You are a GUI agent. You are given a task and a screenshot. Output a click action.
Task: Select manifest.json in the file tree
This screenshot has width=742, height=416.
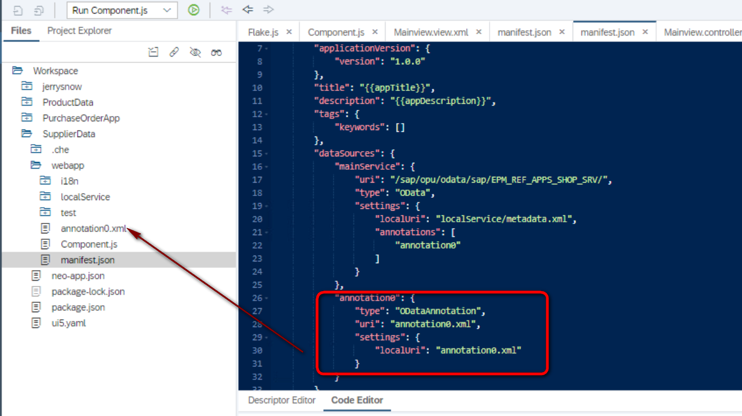(x=88, y=260)
